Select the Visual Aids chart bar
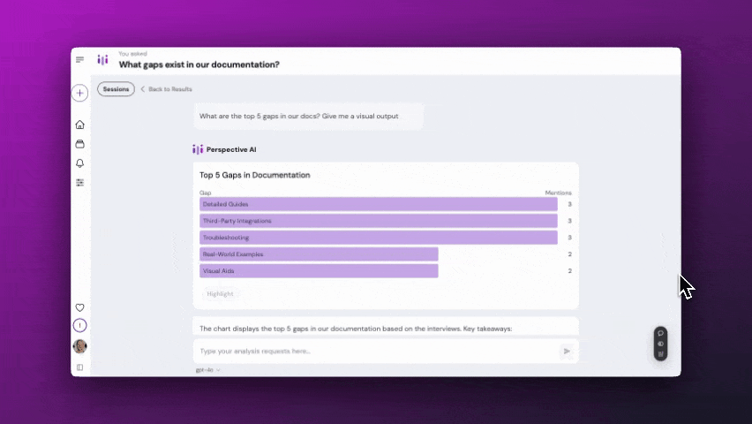Screen dimensions: 752x424 pos(319,271)
